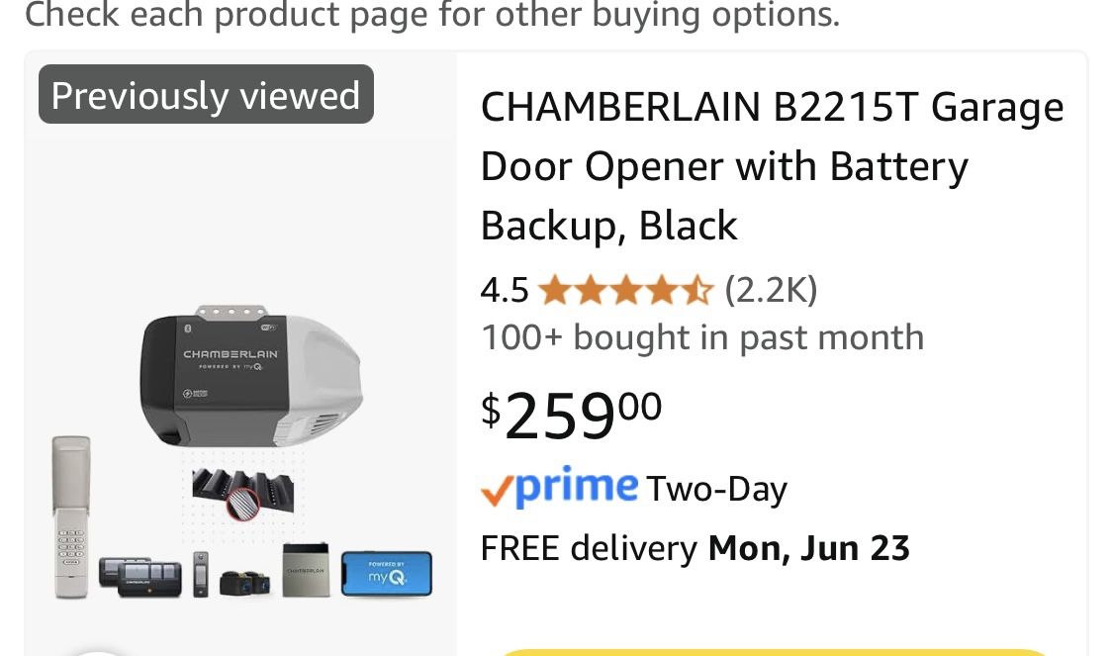Tap the blue myQ phone in image

[387, 574]
